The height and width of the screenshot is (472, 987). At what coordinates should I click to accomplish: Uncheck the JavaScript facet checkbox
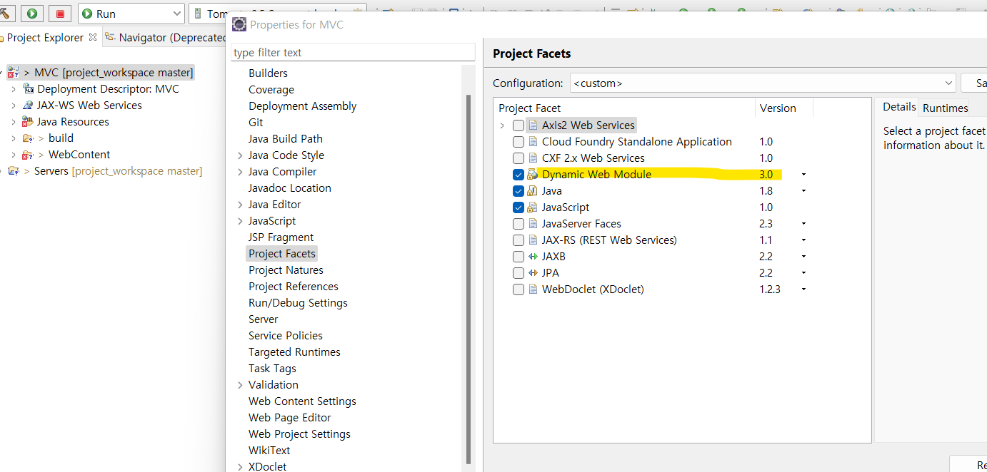[518, 207]
